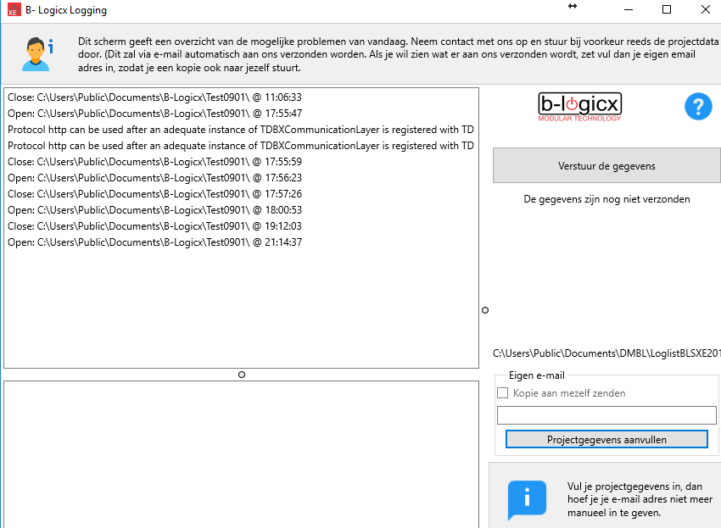Screen dimensions: 721x528
Task: Click the horizontal splitter handle between log panels
Action: pyautogui.click(x=242, y=375)
